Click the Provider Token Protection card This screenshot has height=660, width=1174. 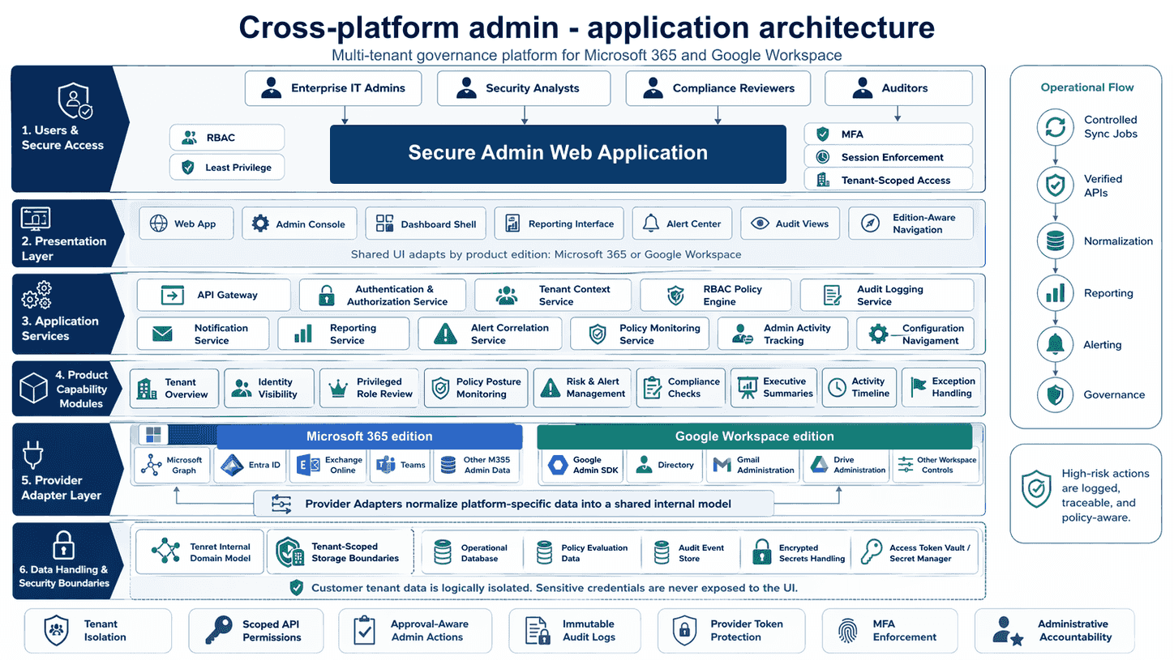point(730,631)
